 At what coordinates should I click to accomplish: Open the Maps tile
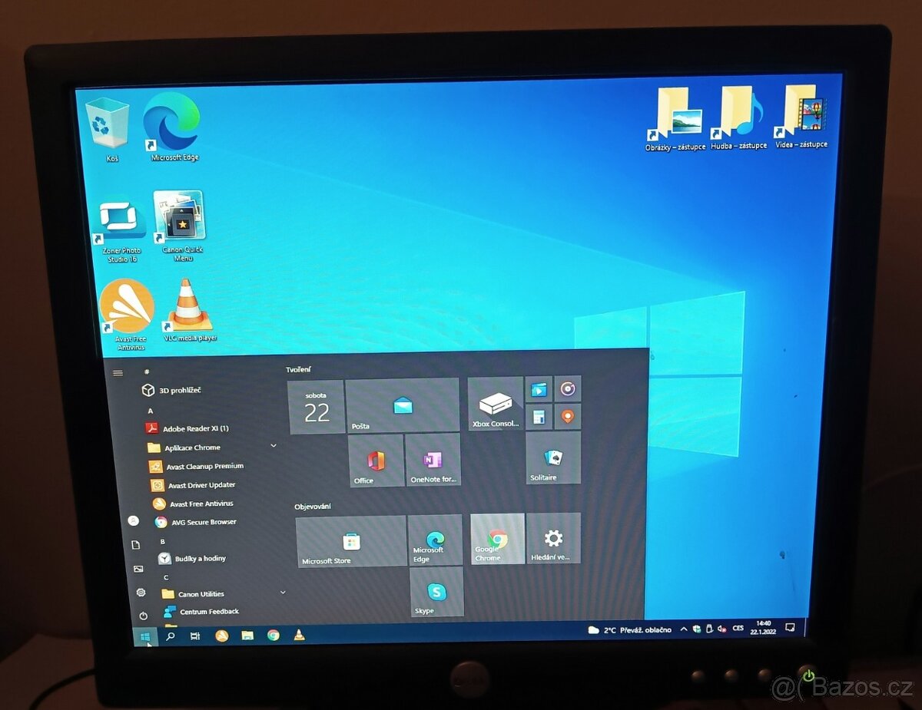click(x=567, y=417)
